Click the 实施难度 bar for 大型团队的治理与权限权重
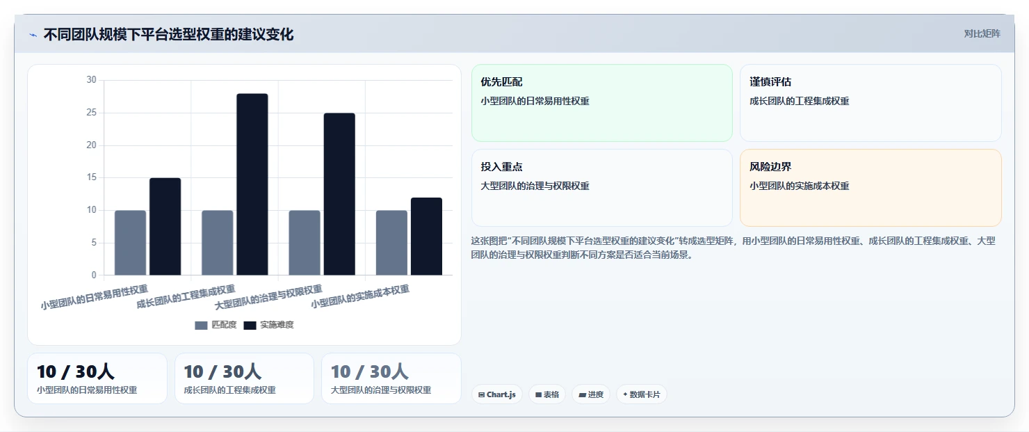This screenshot has height=432, width=1029. coord(339,194)
